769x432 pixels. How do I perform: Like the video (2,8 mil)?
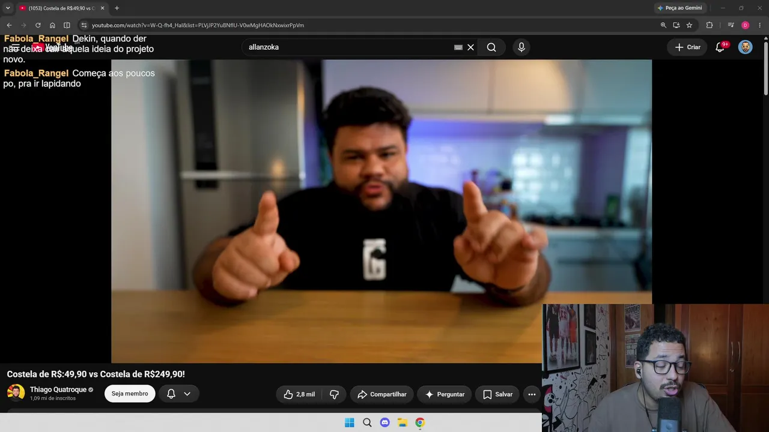[x=299, y=394]
